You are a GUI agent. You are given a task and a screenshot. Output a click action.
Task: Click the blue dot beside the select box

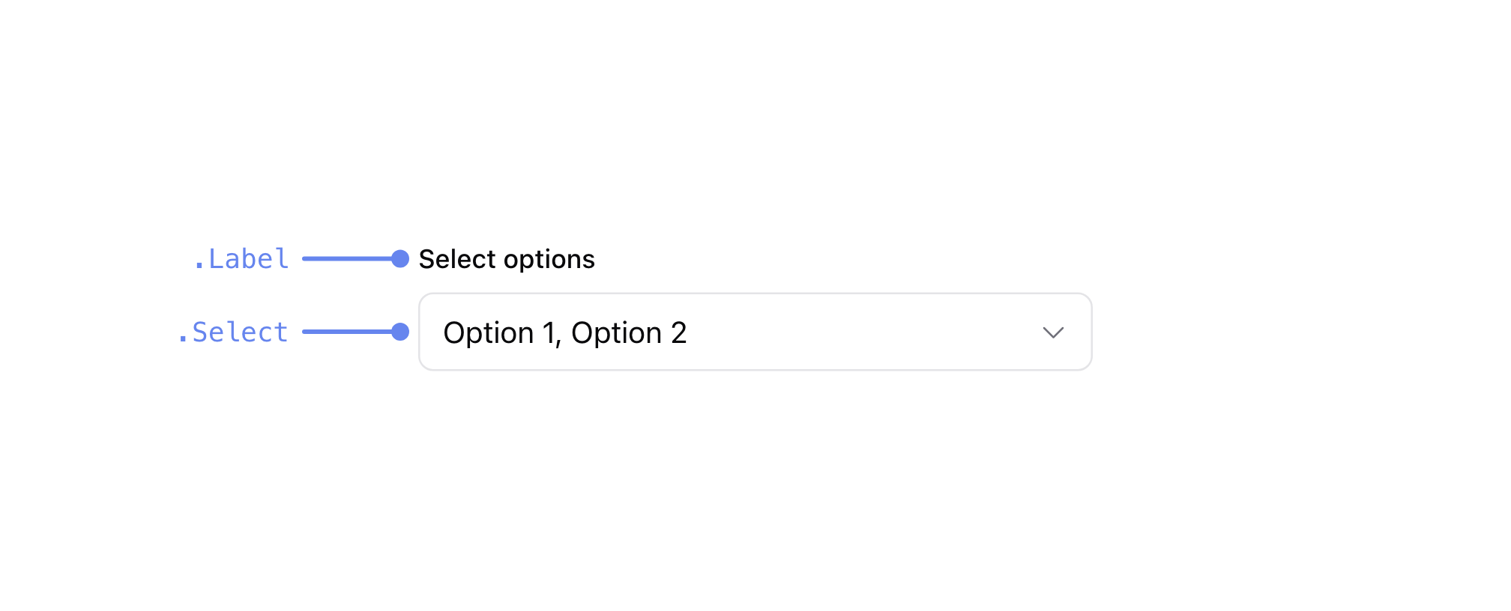[400, 332]
